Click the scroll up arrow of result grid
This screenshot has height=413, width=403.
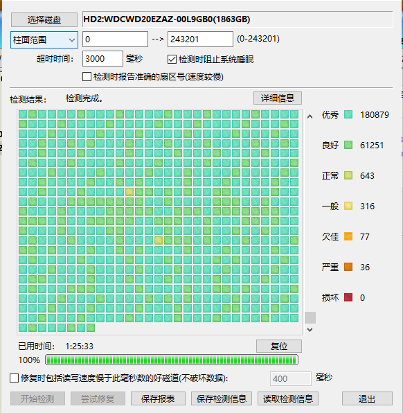tap(310, 116)
